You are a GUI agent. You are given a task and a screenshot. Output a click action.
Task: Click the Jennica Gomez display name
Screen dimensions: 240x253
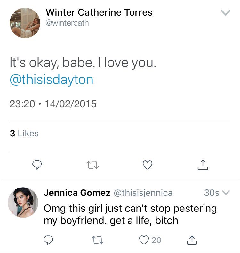coord(77,193)
